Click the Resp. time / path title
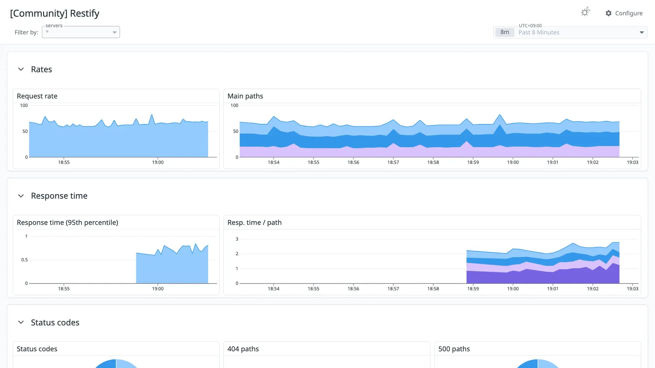655x368 pixels. coord(254,223)
